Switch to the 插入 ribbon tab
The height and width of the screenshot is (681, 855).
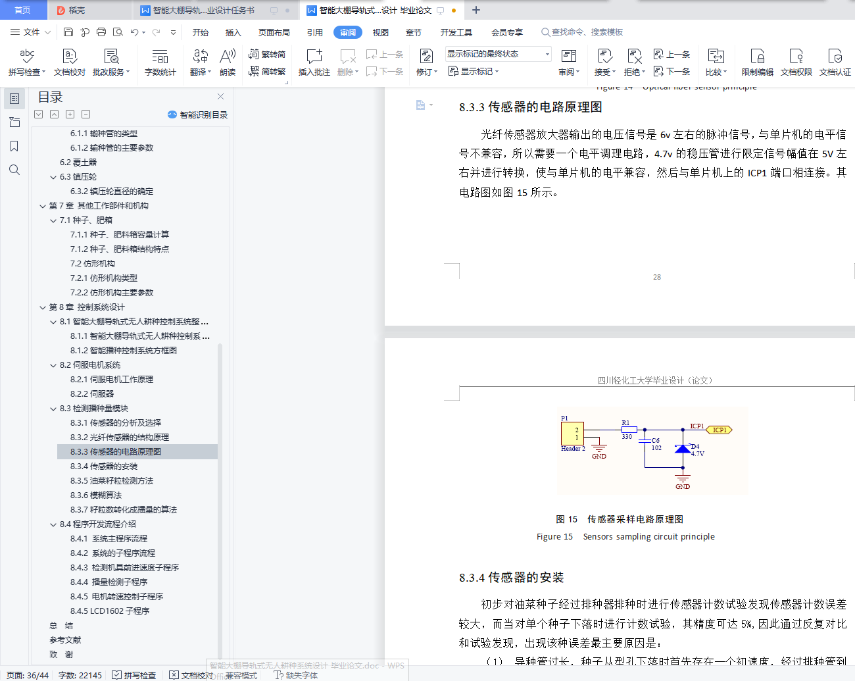point(233,32)
